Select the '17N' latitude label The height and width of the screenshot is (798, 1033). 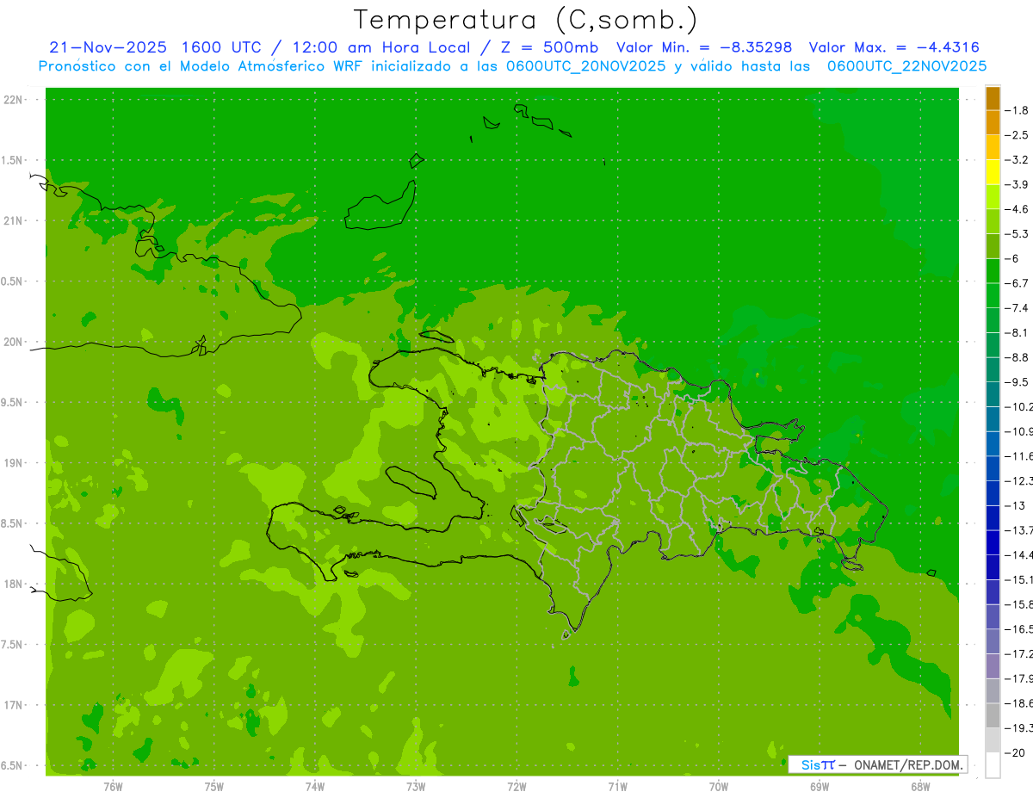[12, 705]
